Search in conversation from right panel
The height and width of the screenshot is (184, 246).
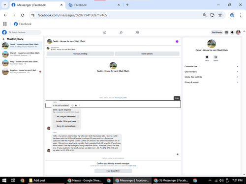pos(215,57)
